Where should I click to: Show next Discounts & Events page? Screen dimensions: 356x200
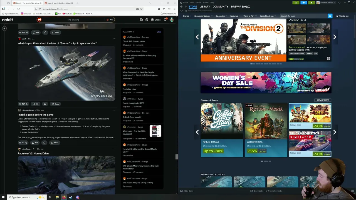[335, 132]
